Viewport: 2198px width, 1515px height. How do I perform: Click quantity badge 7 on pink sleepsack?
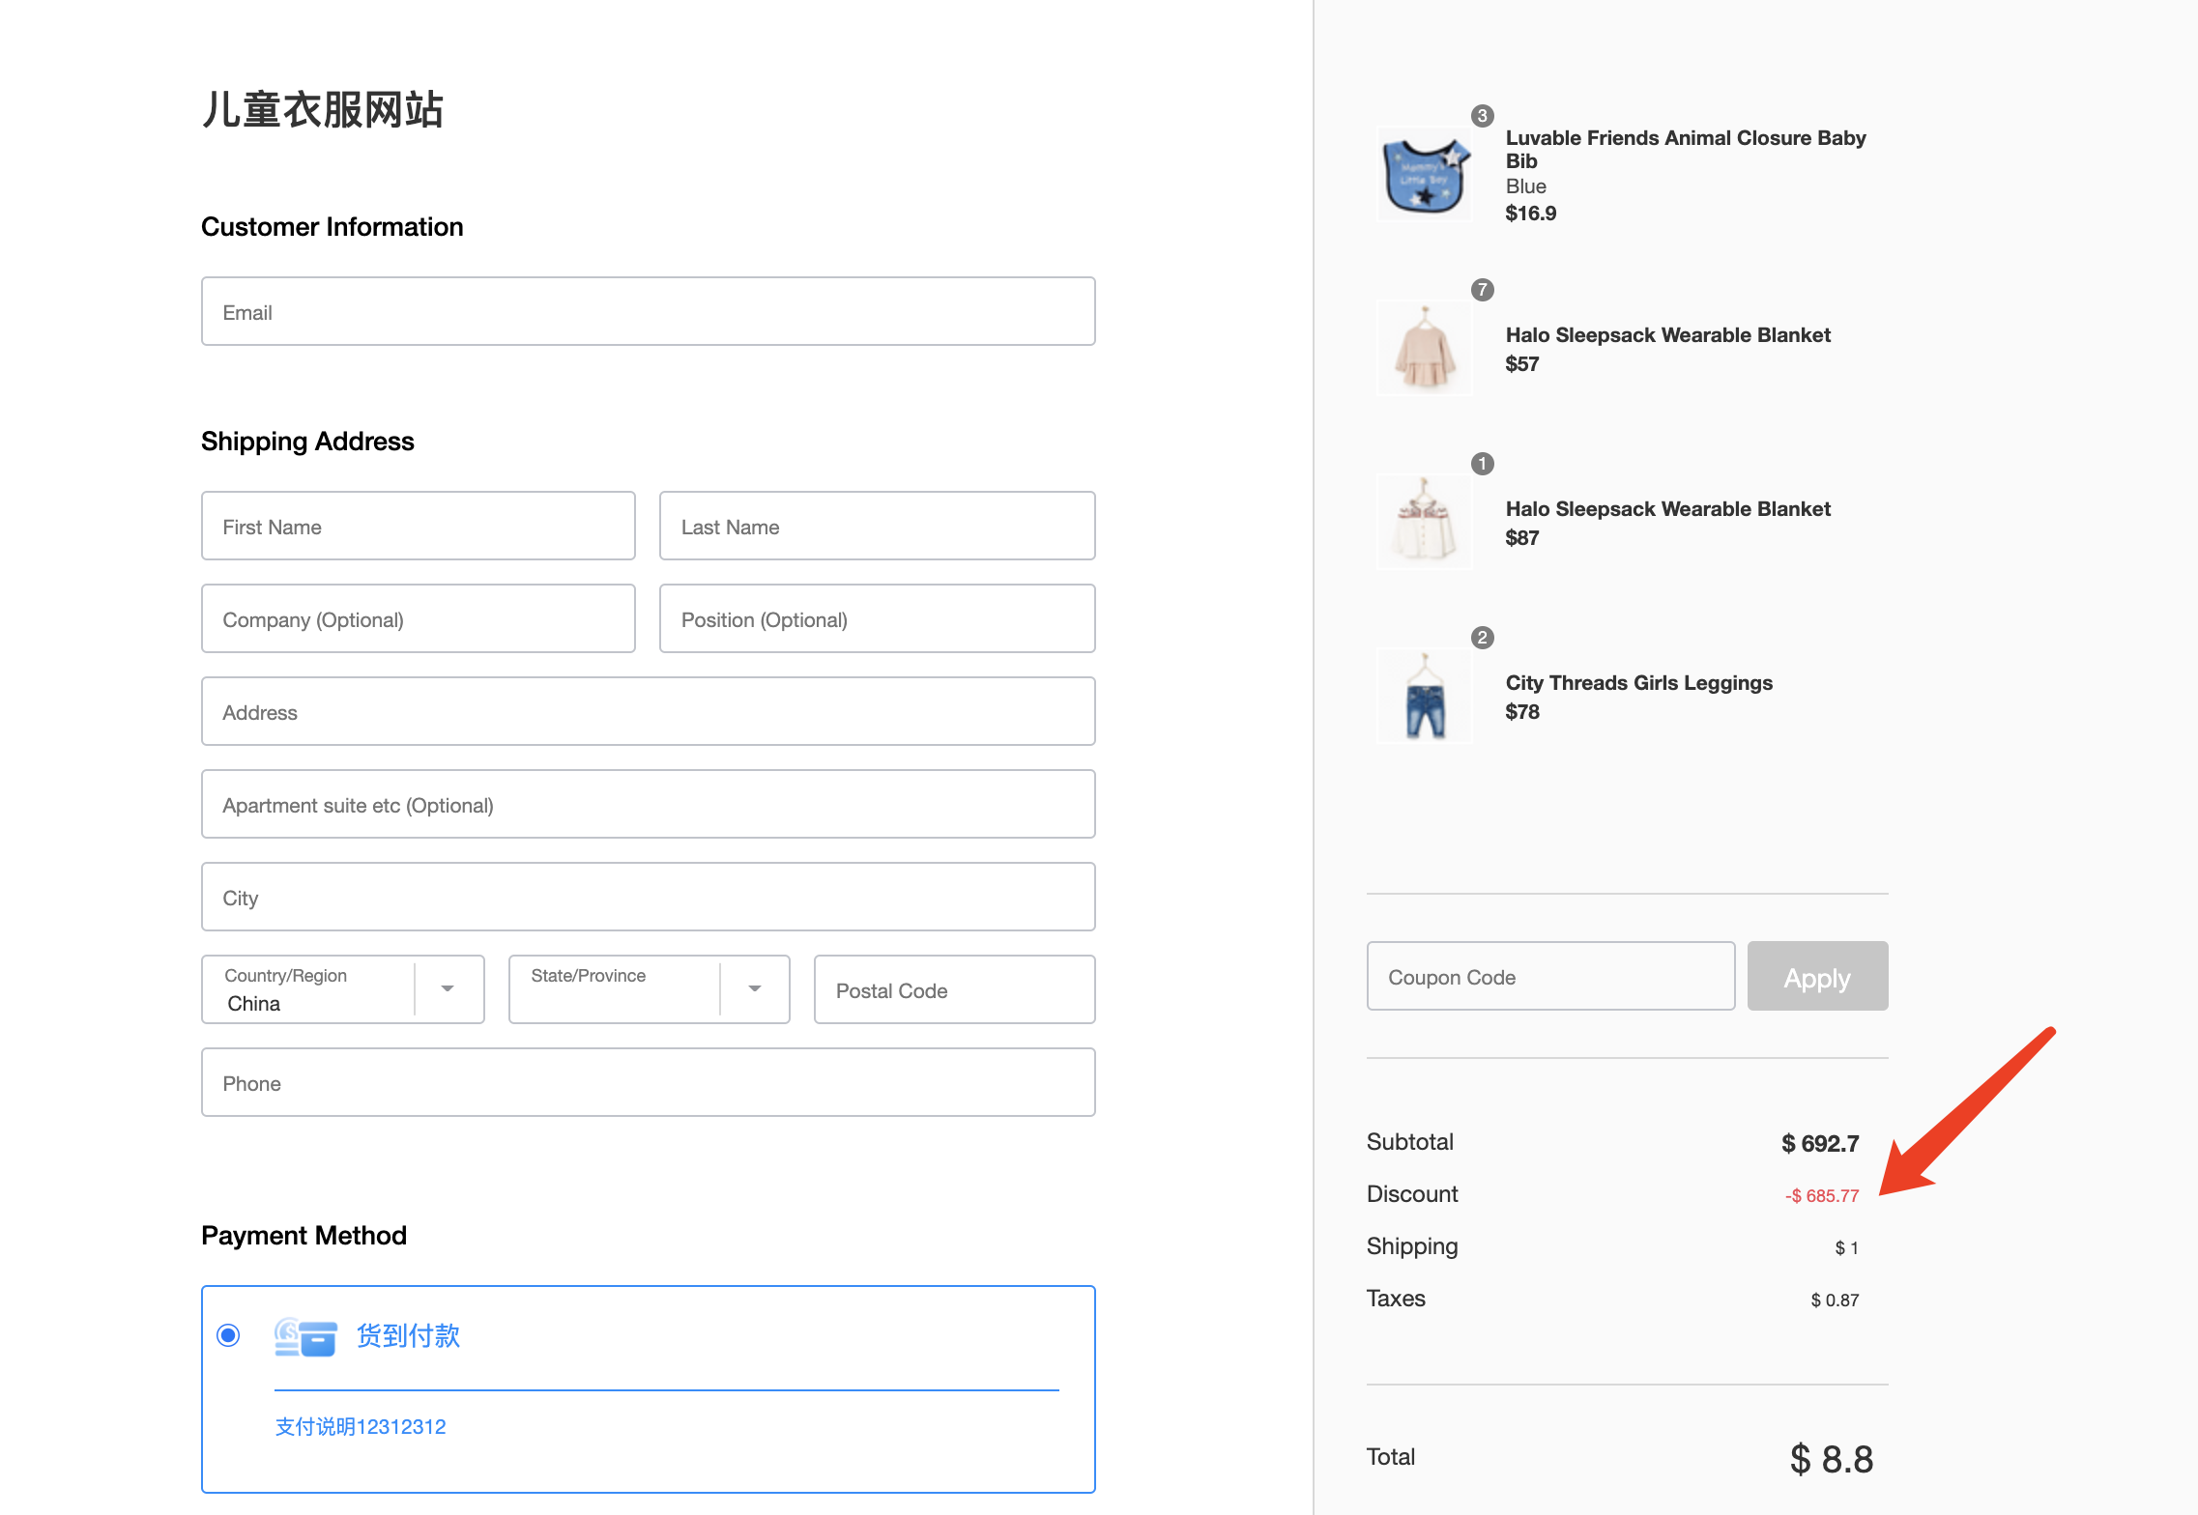pyautogui.click(x=1482, y=290)
